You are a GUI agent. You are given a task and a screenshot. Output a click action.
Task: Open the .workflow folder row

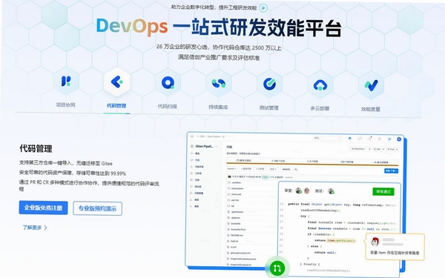pos(251,182)
